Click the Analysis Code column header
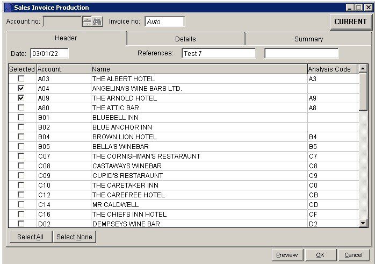This screenshot has width=375, height=264. (x=332, y=69)
